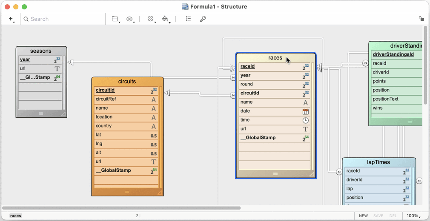Click text type icon of circuits url
The width and height of the screenshot is (430, 221).
pos(154,162)
